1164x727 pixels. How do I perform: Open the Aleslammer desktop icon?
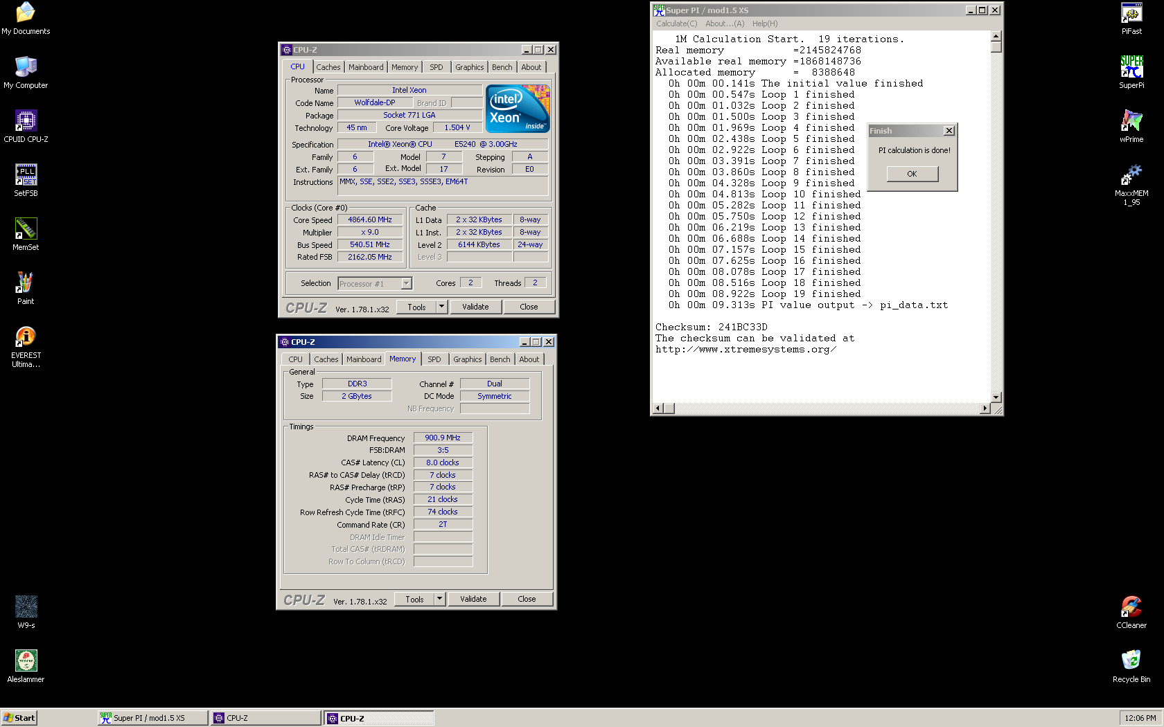(26, 666)
